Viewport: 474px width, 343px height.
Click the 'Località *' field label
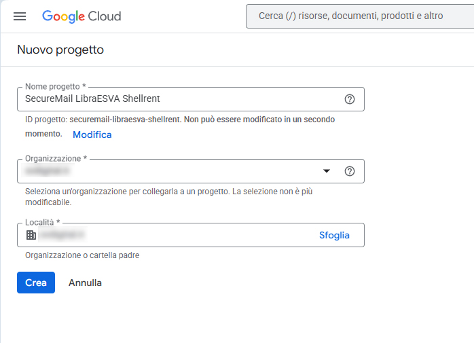click(x=43, y=222)
